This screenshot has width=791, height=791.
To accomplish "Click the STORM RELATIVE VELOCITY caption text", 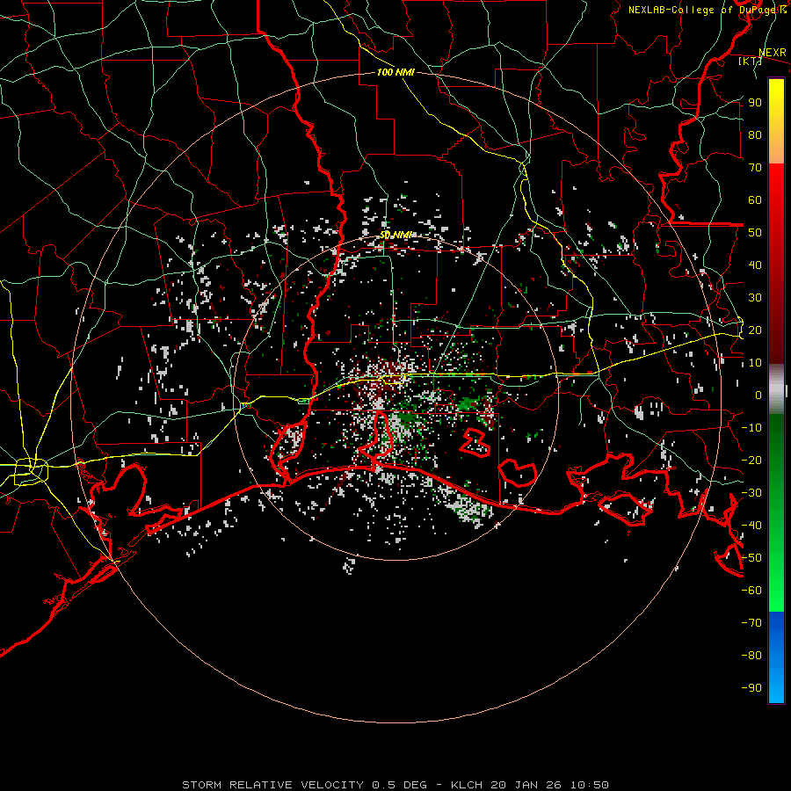I will tap(273, 785).
